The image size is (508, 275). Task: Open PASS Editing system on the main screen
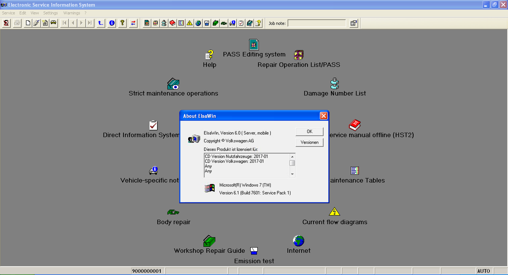coord(254,44)
